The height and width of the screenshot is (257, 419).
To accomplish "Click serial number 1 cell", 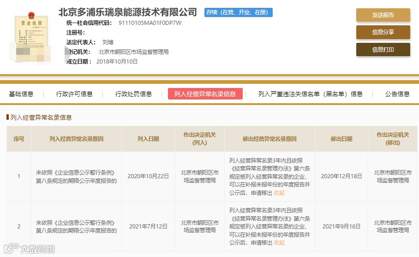I will tap(19, 176).
